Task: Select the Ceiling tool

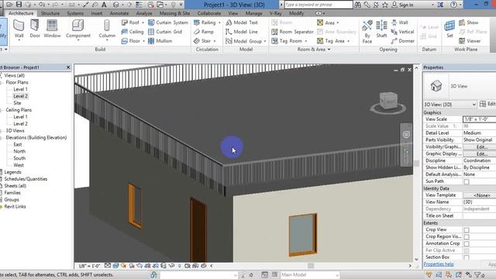Action: coord(133,32)
